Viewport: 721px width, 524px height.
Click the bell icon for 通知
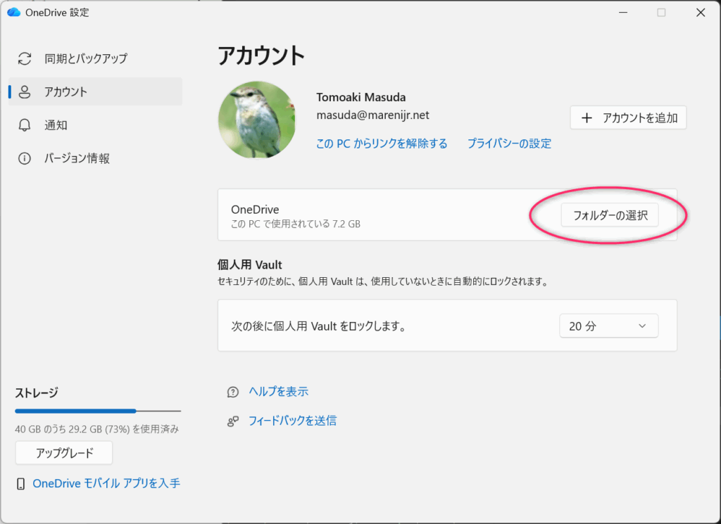tap(25, 125)
